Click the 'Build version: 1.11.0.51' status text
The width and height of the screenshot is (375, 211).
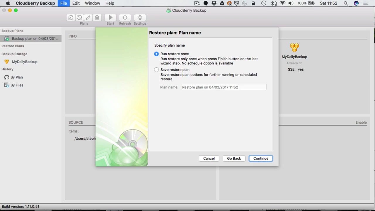coord(21,207)
